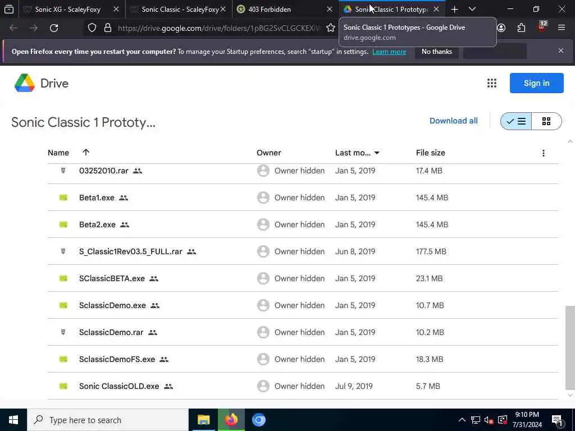Click the 177.5 MB file size value

click(431, 252)
